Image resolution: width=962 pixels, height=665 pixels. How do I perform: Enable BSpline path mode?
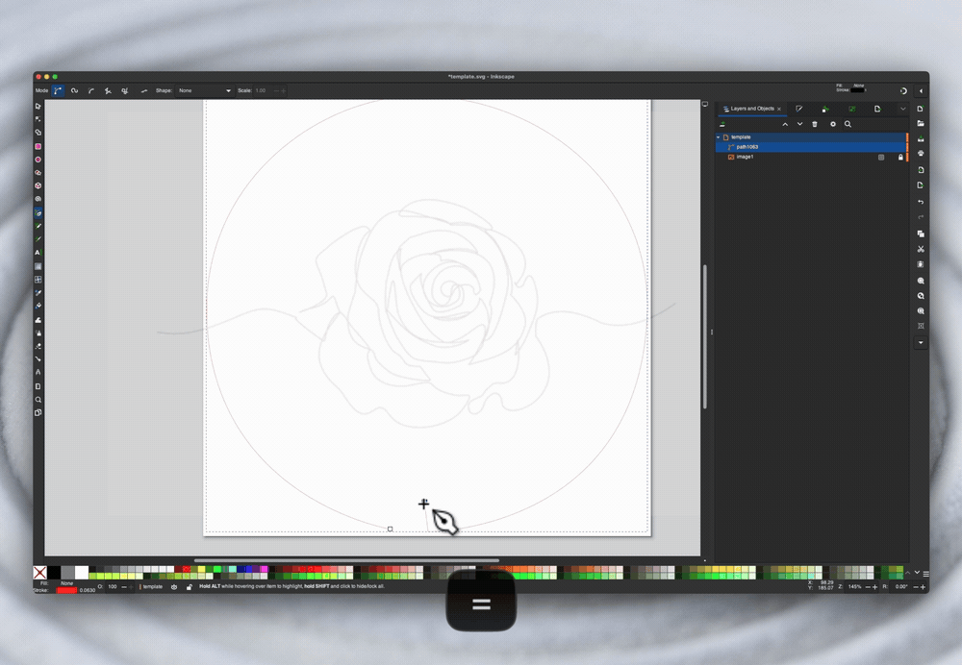click(91, 90)
